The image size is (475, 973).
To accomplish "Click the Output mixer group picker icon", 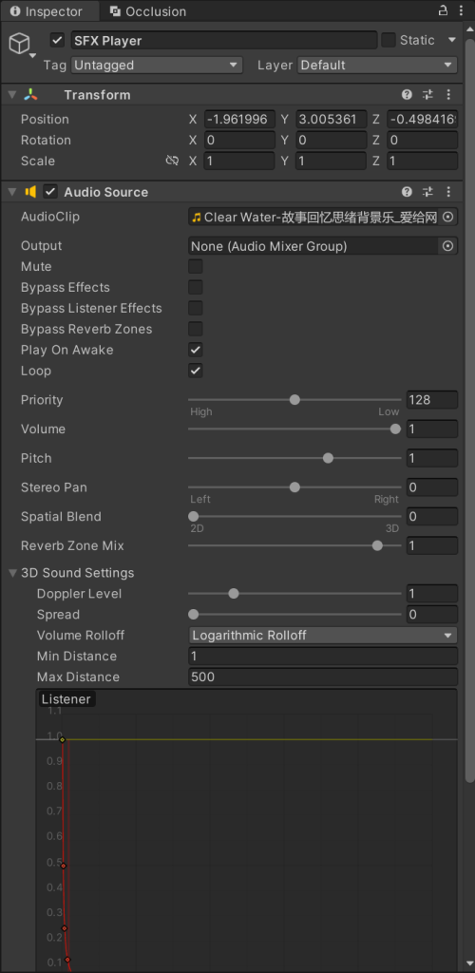I will 447,246.
